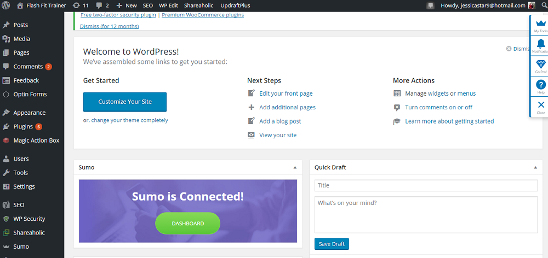
Task: Click the menus link
Action: click(466, 93)
